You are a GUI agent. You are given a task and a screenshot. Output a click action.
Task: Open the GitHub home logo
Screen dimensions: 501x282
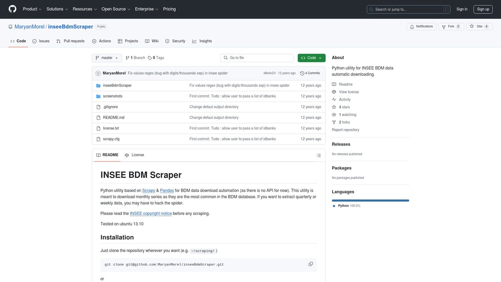tap(13, 9)
